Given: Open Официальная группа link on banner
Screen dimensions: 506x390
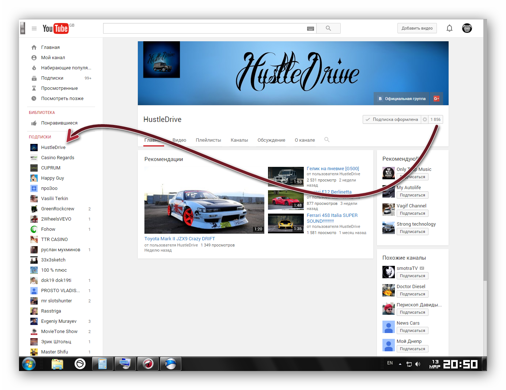Looking at the screenshot, I should [402, 99].
